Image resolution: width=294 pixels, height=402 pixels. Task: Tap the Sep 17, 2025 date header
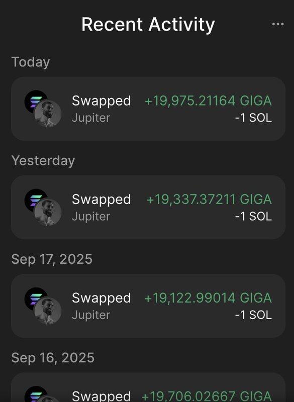pyautogui.click(x=52, y=259)
